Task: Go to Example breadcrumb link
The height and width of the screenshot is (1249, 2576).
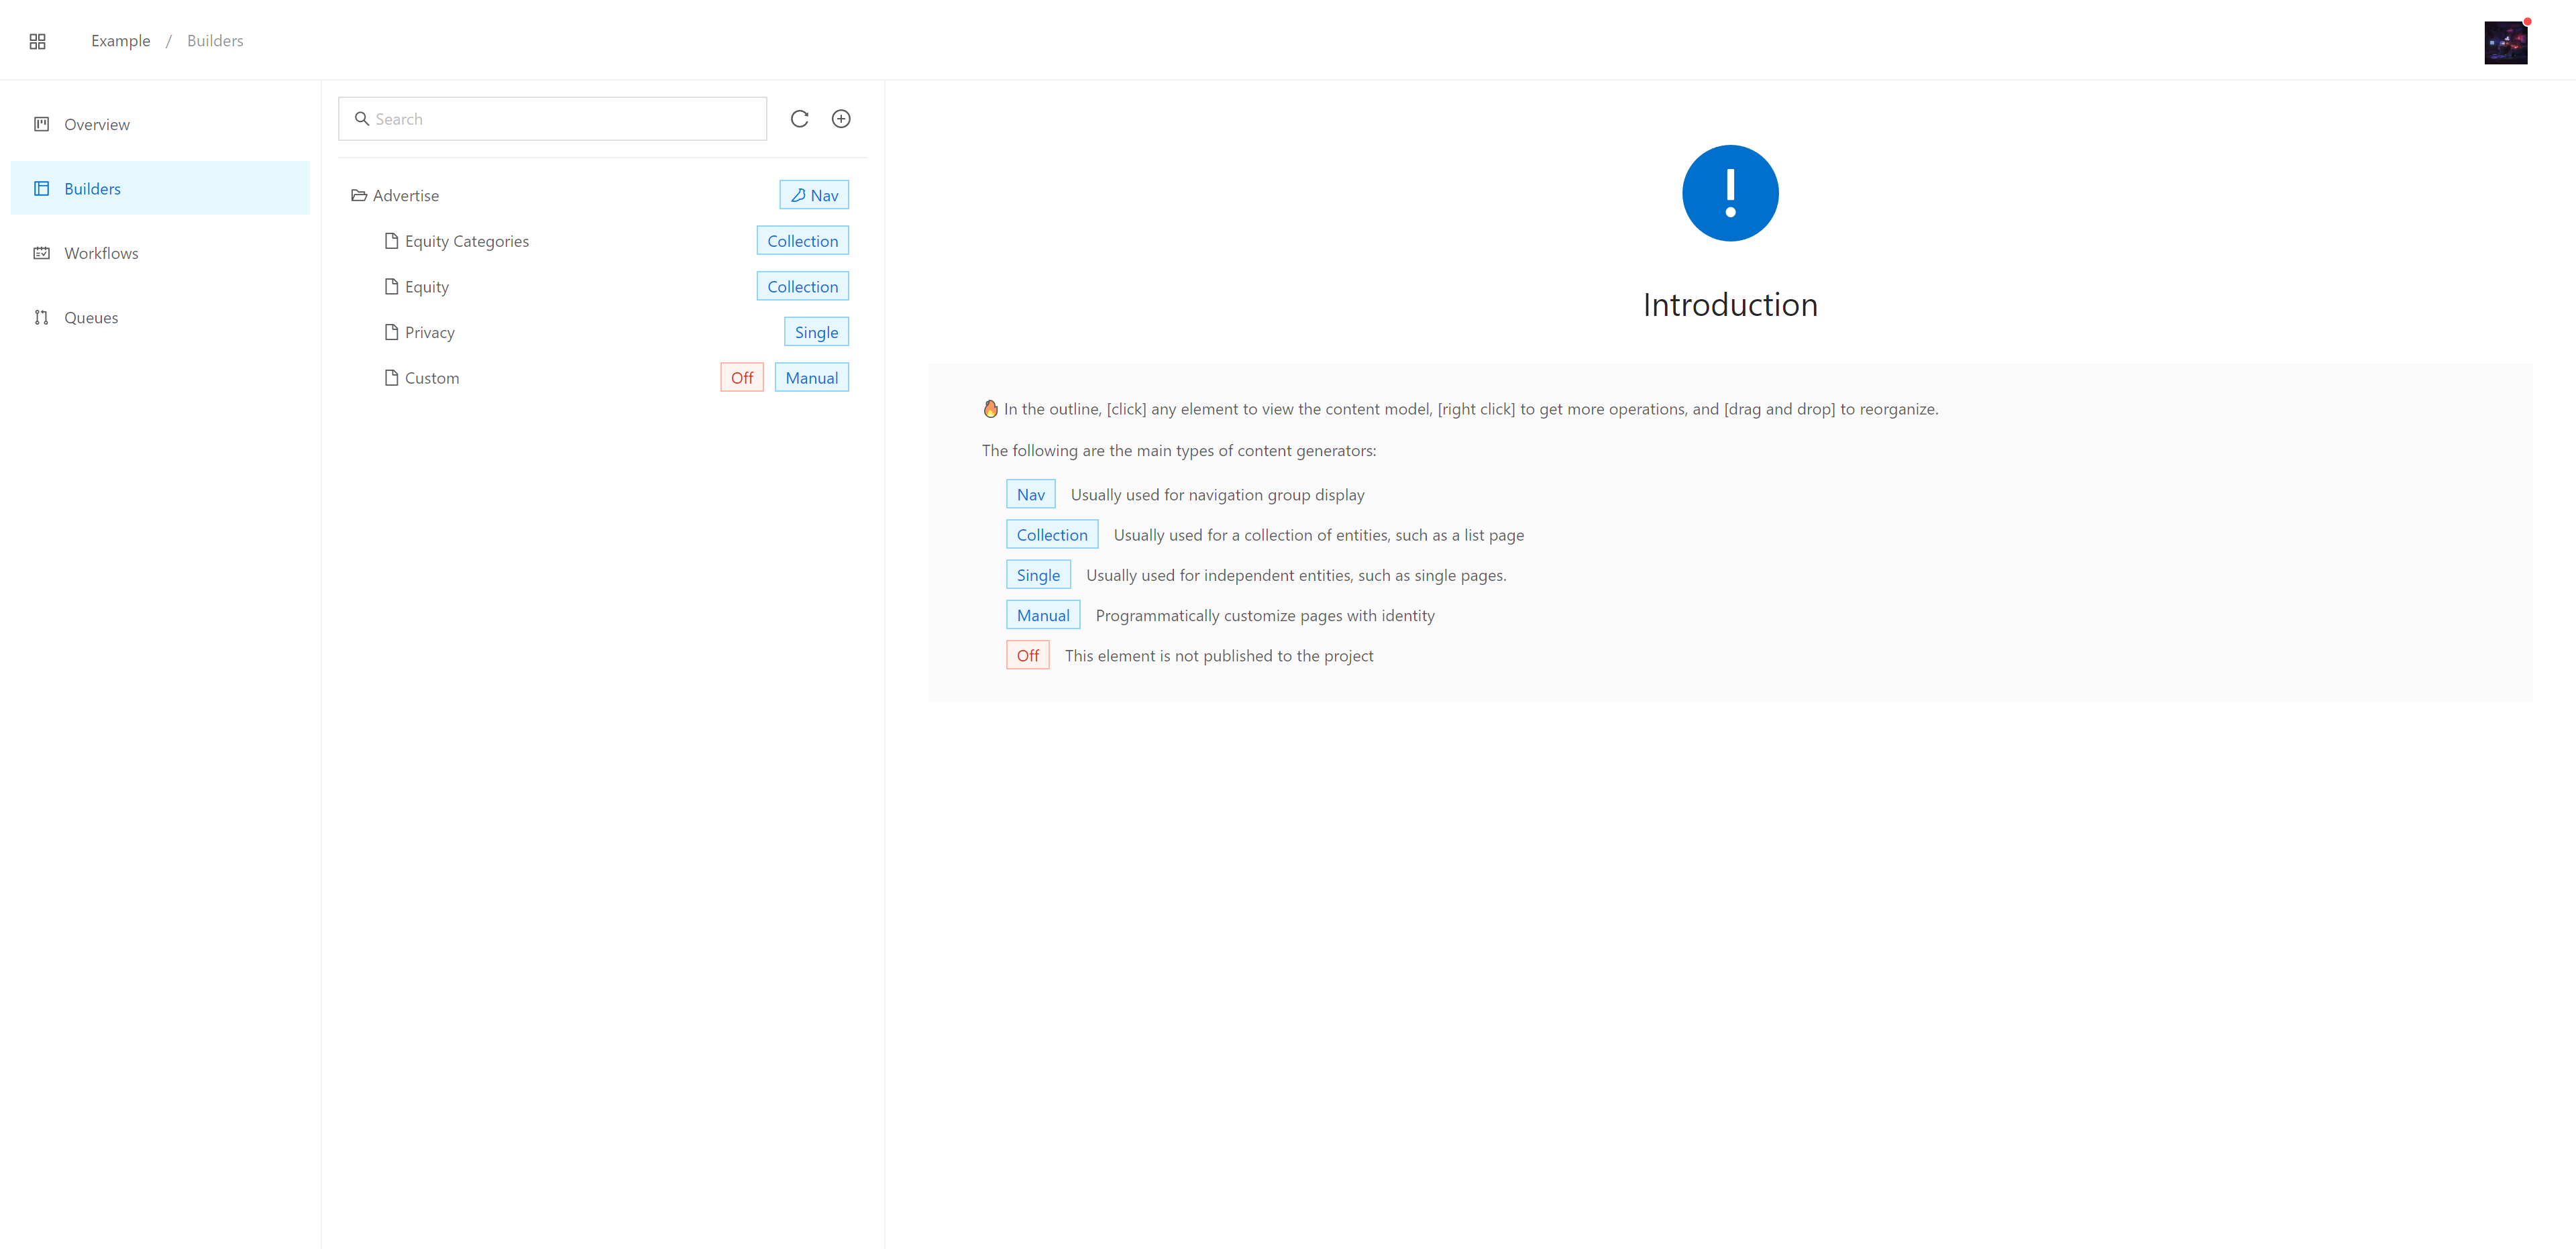Action: click(120, 41)
